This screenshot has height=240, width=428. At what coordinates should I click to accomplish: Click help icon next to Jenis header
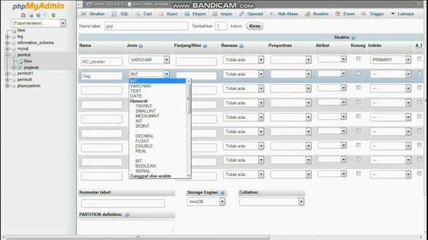click(x=140, y=46)
